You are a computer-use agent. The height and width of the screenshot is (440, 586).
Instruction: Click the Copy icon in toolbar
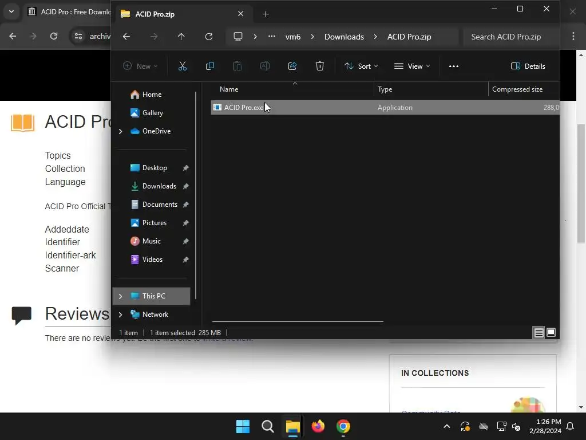[210, 66]
